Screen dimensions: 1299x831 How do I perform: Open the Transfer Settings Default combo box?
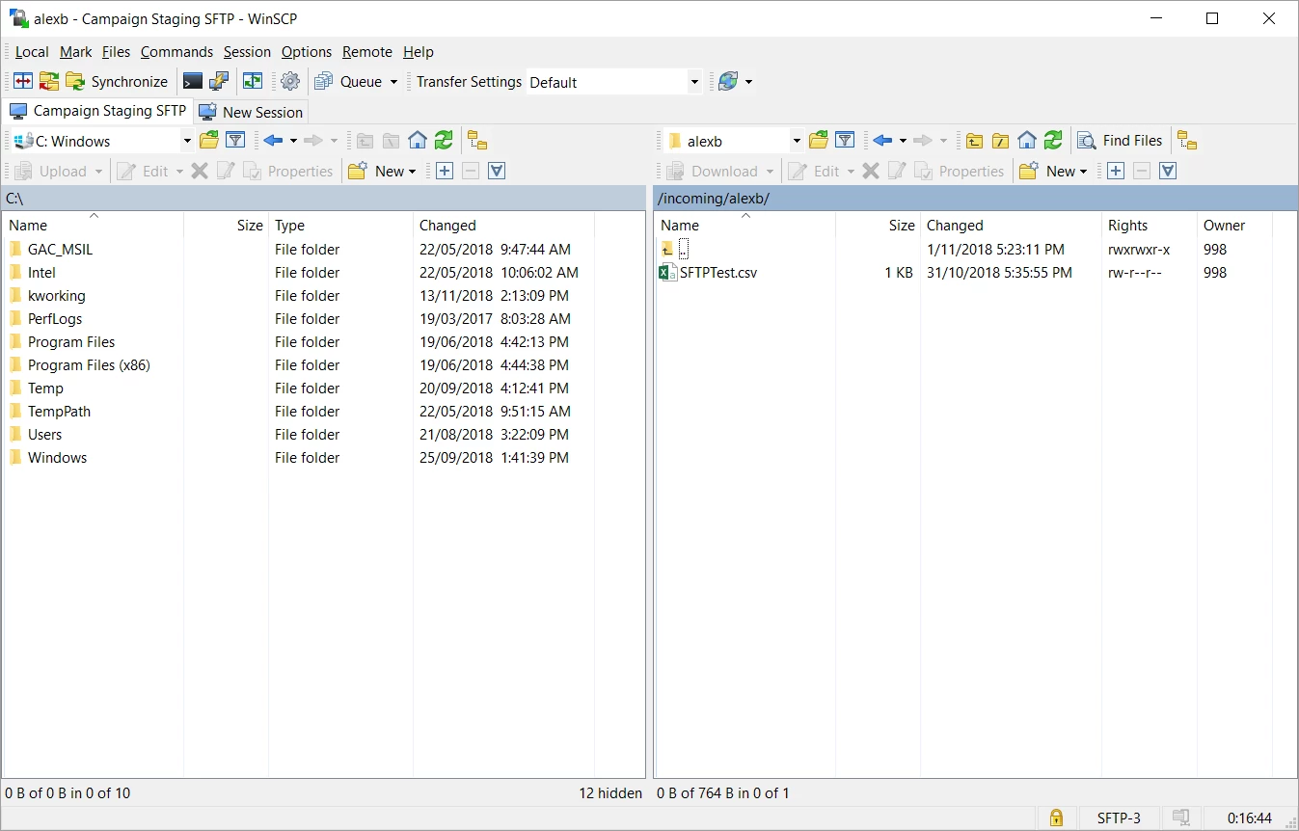click(x=613, y=82)
